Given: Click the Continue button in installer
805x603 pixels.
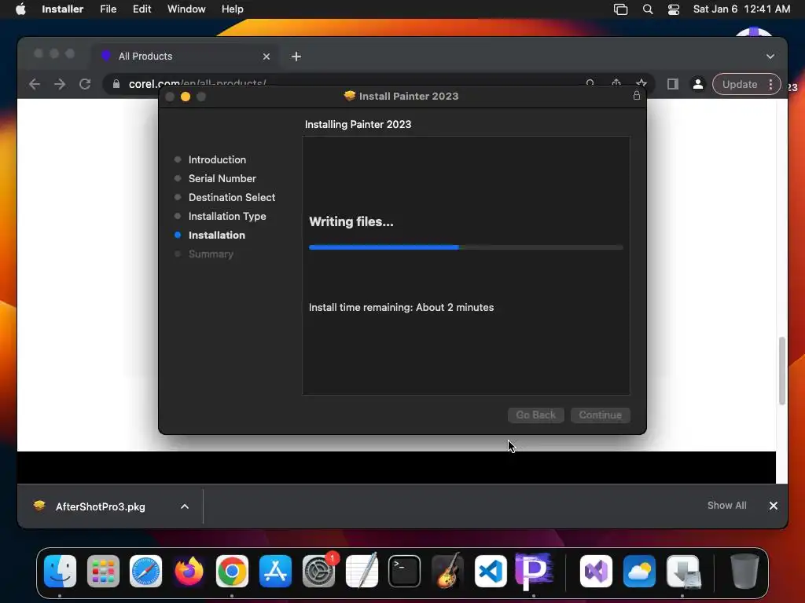Looking at the screenshot, I should (x=600, y=415).
